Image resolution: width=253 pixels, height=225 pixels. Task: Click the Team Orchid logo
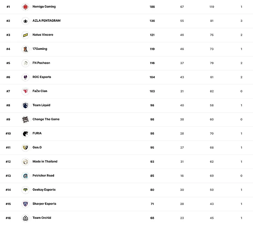click(x=25, y=218)
